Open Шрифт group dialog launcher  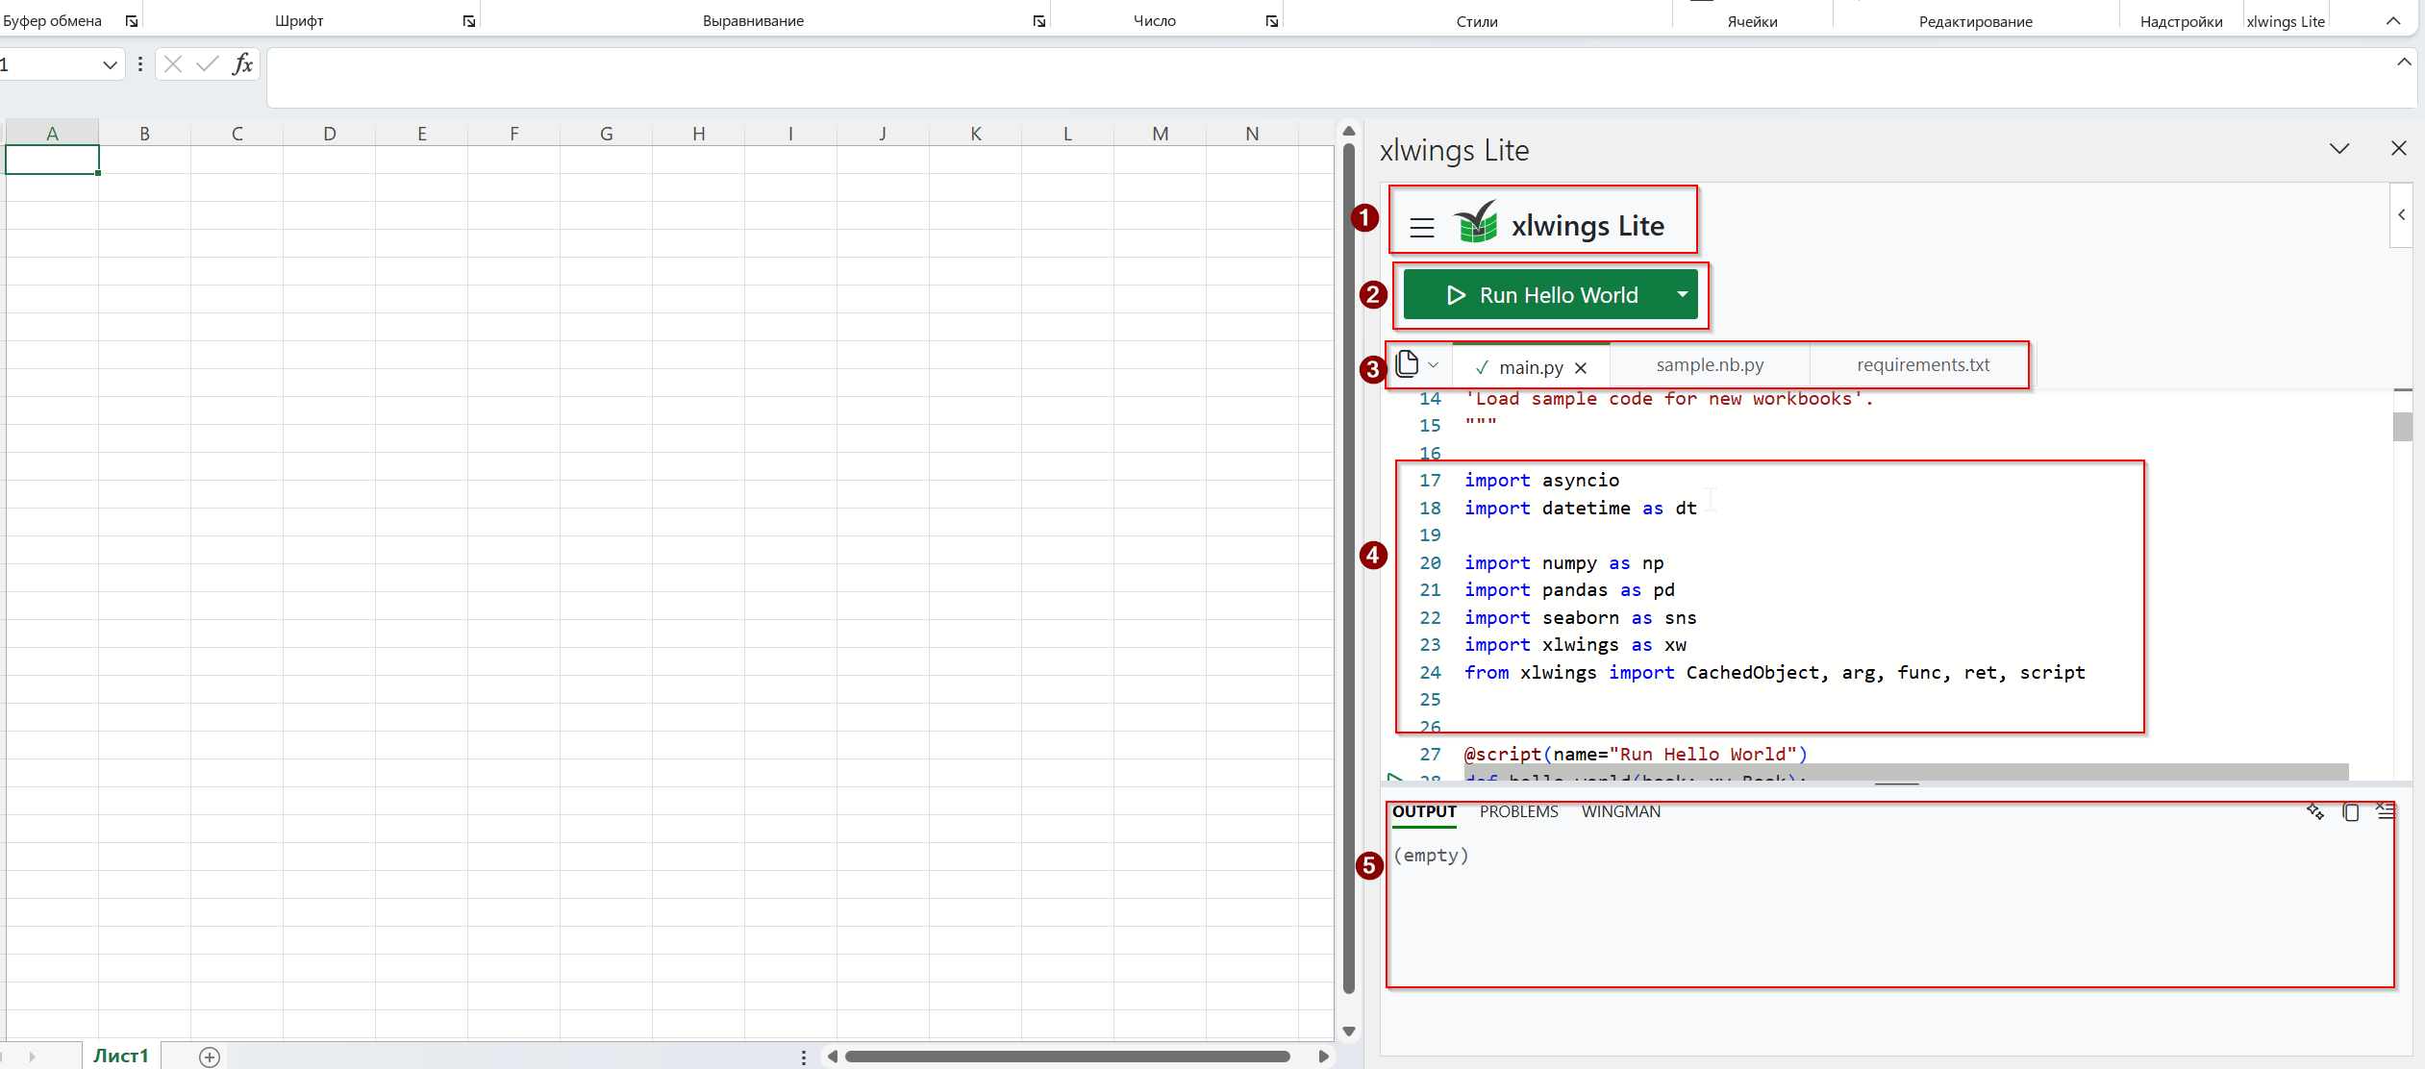pos(469,21)
